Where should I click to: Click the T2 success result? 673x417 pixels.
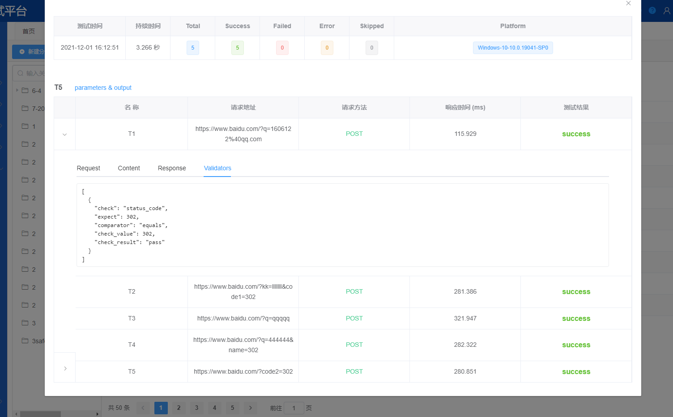[576, 292]
